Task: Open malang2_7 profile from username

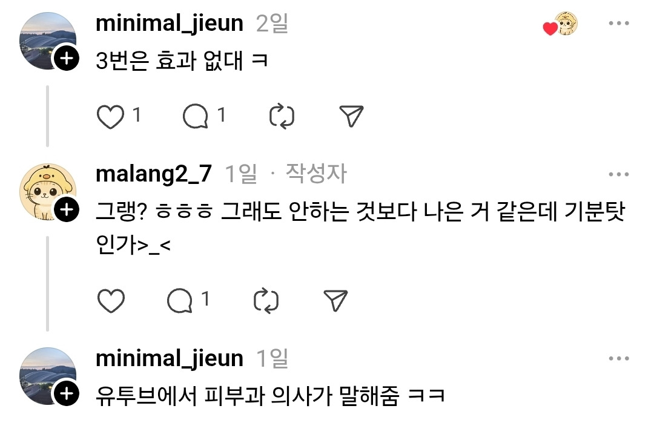Action: [x=154, y=174]
